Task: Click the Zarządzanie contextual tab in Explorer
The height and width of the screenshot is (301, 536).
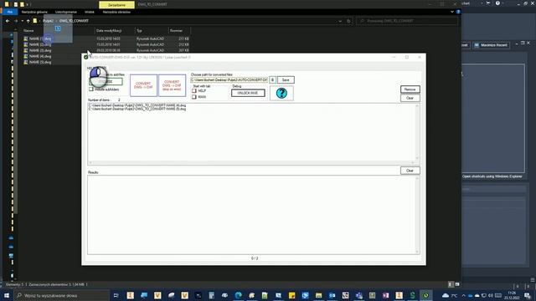Action: (116, 5)
